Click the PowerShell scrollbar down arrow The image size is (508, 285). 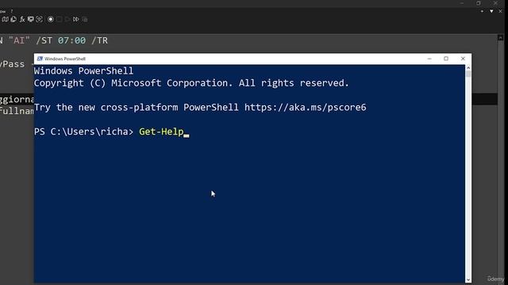point(468,279)
